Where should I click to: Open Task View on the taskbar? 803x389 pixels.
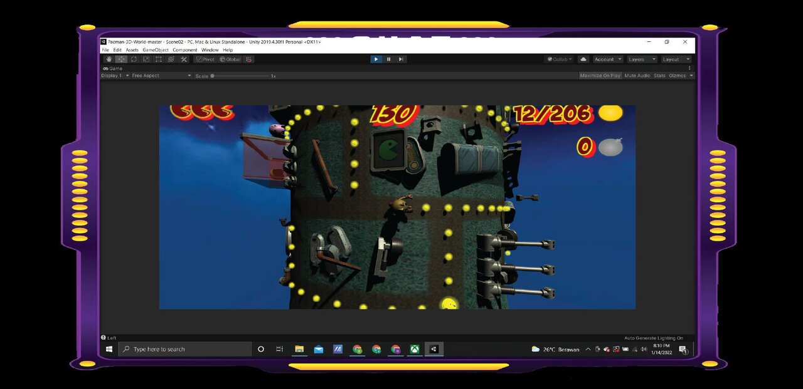(280, 350)
